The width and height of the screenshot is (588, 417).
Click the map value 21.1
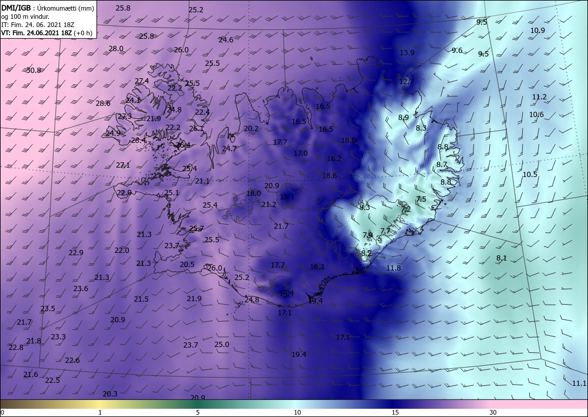tap(202, 181)
